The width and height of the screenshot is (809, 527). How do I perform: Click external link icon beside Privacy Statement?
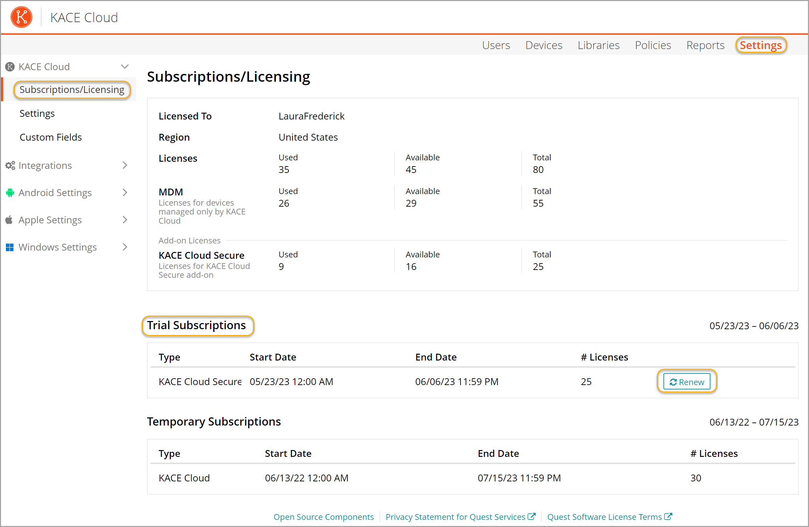click(531, 516)
